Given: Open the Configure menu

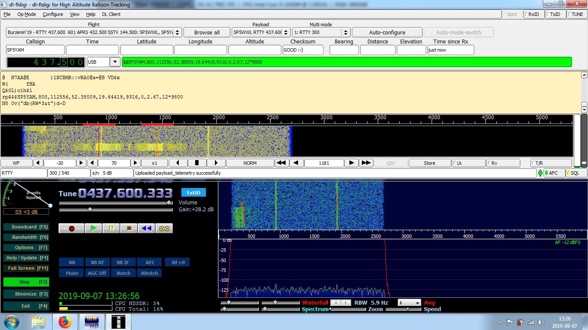Looking at the screenshot, I should click(x=53, y=14).
